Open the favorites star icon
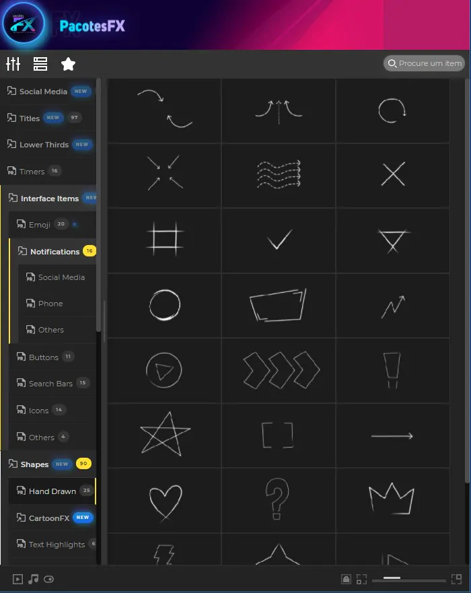 (x=68, y=64)
